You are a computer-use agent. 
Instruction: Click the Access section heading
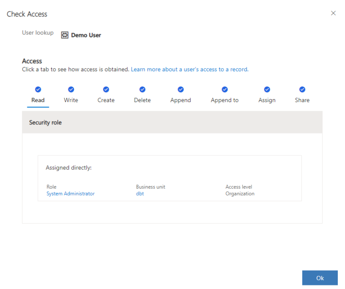click(x=32, y=61)
